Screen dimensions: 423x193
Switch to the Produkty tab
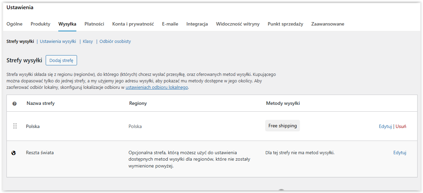40,24
